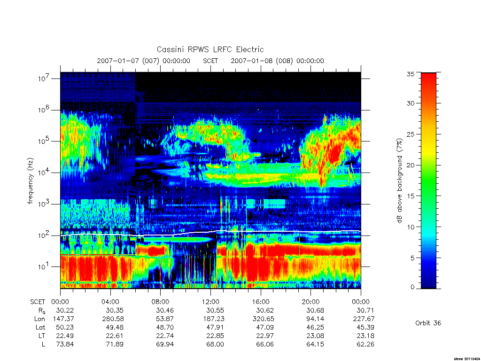Viewport: 481px width, 361px height.
Task: Click the start time '2007-01-07 (007) 00:00:00'
Action: click(144, 61)
